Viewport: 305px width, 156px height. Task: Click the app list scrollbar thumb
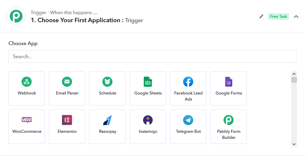tap(294, 80)
